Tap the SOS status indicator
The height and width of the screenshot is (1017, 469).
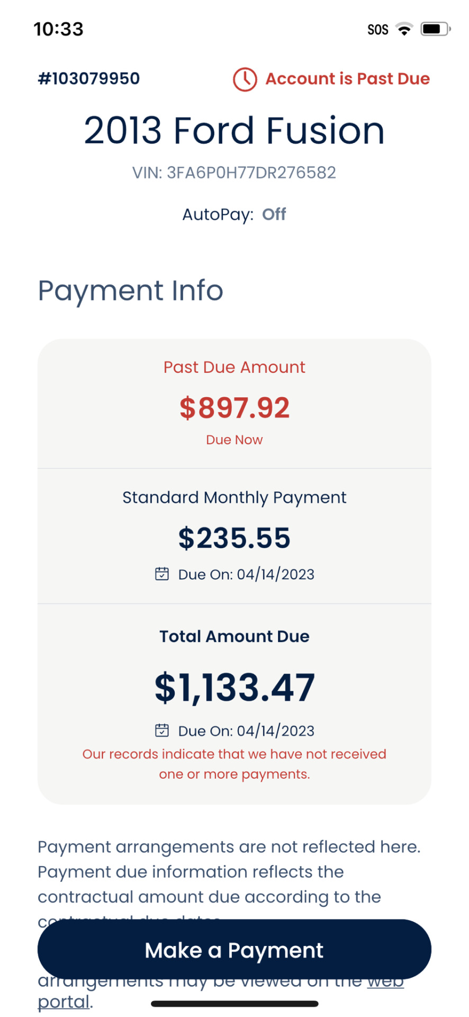point(378,30)
